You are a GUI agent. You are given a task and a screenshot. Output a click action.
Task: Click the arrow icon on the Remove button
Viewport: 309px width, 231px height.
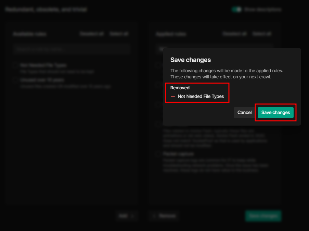pos(155,216)
